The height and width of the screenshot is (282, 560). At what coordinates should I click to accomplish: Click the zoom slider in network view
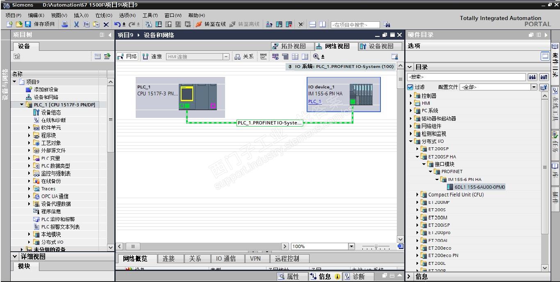(376, 246)
